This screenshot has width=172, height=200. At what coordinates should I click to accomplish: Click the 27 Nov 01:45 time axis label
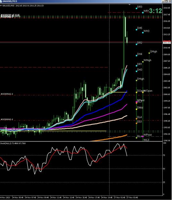[x=119, y=197]
